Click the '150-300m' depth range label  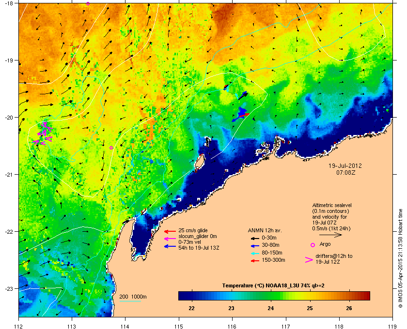coord(273,260)
